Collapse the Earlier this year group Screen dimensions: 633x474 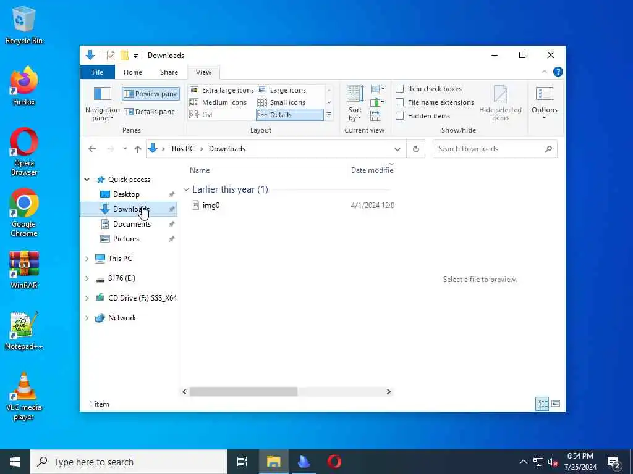(186, 189)
